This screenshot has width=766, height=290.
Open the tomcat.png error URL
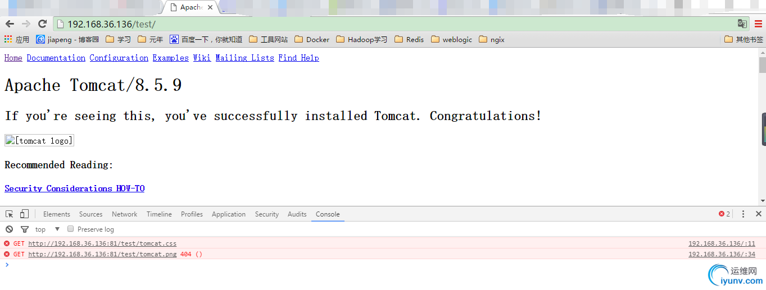click(x=102, y=254)
